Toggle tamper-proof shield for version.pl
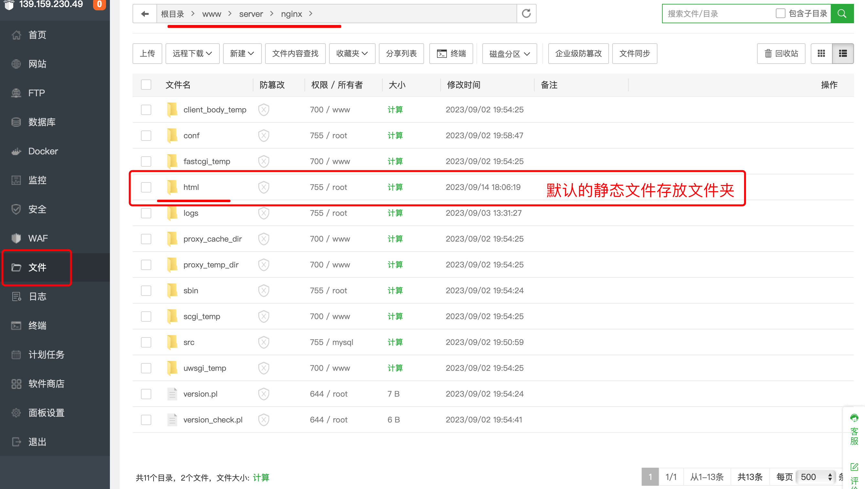865x489 pixels. point(264,394)
